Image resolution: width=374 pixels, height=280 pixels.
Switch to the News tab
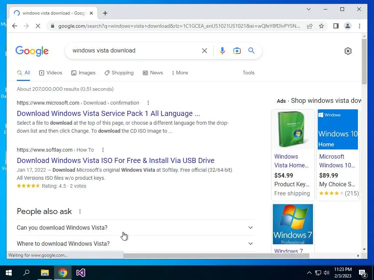point(153,73)
